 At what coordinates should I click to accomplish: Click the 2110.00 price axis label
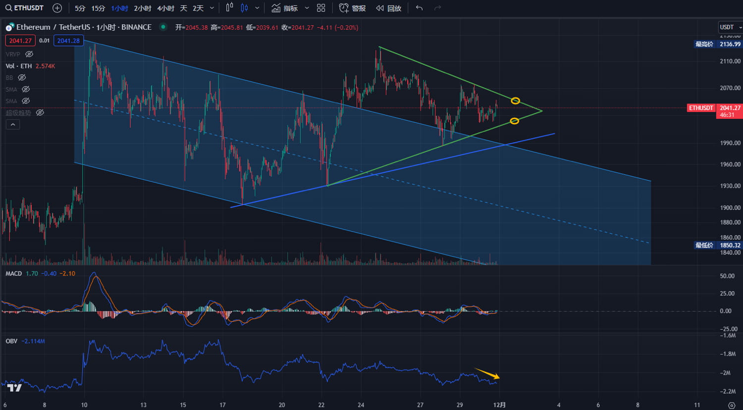point(730,61)
